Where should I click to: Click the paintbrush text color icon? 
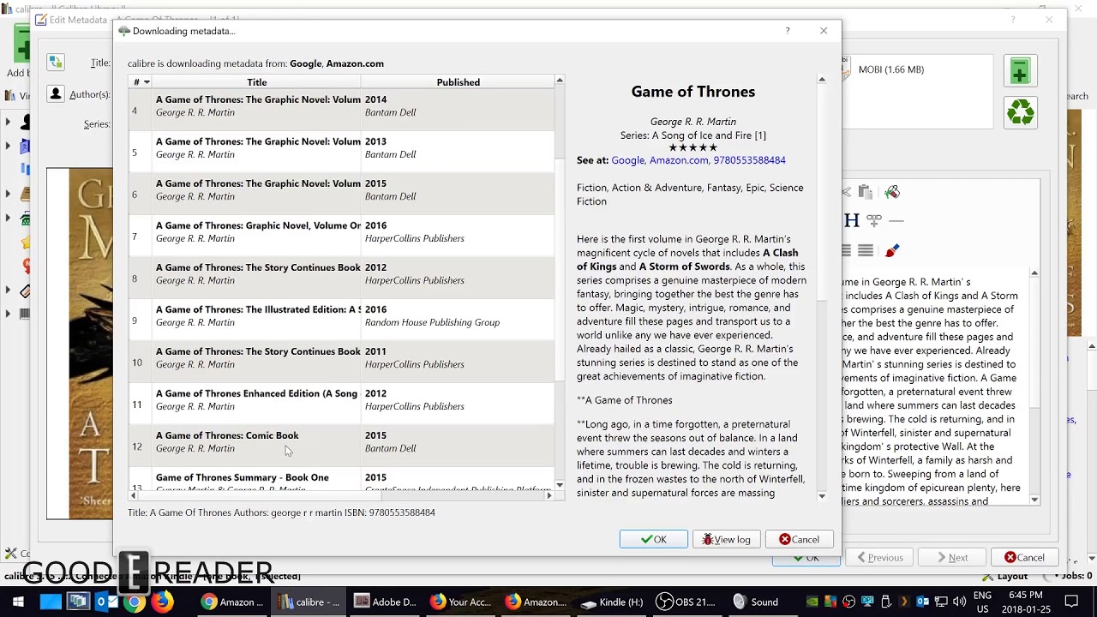tap(892, 250)
